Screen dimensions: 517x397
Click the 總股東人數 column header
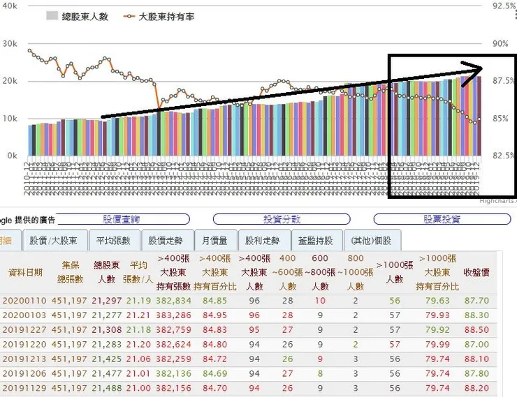pyautogui.click(x=106, y=272)
